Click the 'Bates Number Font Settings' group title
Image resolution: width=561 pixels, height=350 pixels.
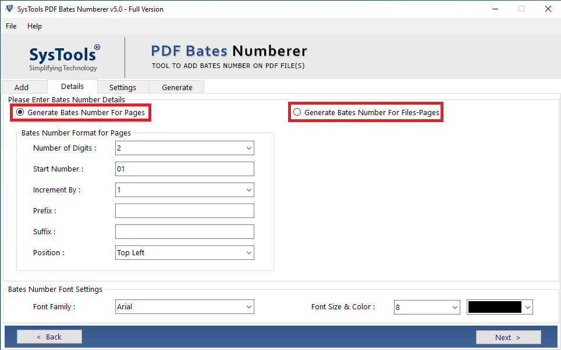click(55, 289)
